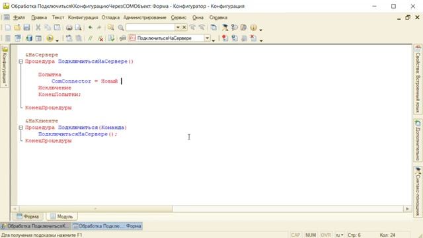Comment lines with the green slashes icon
Image resolution: width=423 pixels, height=238 pixels.
coord(90,38)
